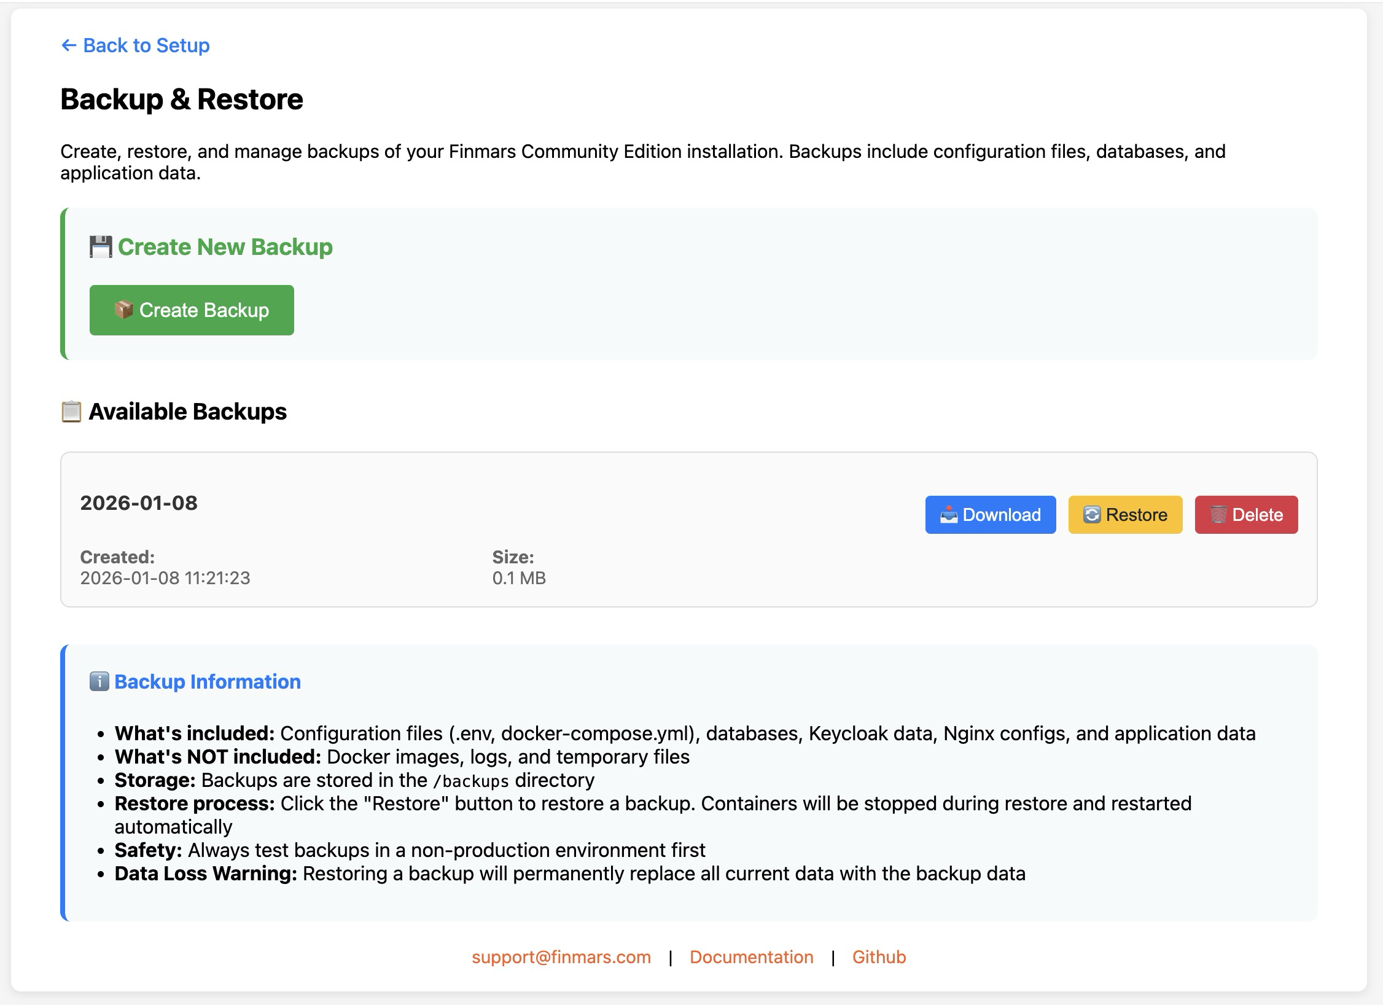1383x1005 pixels.
Task: Download the 2026-01-08 backup
Action: point(990,515)
